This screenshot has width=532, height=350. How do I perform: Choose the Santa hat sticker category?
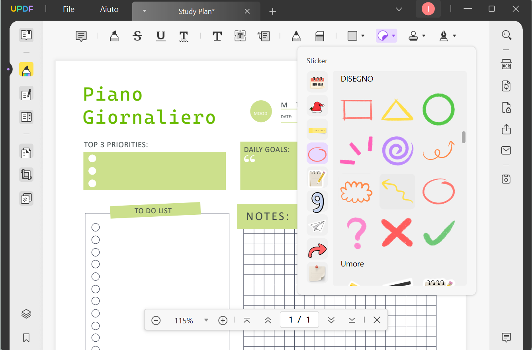(x=317, y=106)
